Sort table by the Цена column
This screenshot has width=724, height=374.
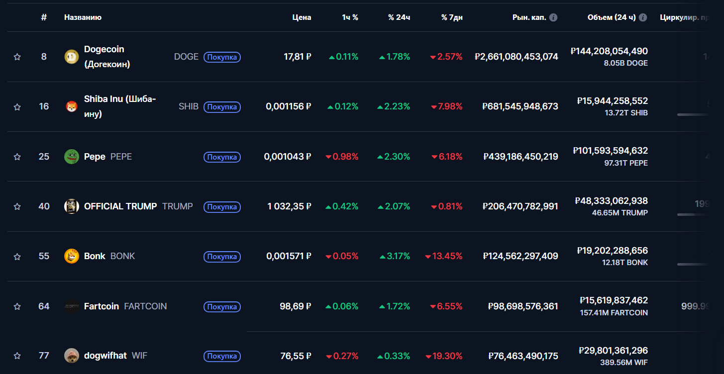pyautogui.click(x=302, y=17)
